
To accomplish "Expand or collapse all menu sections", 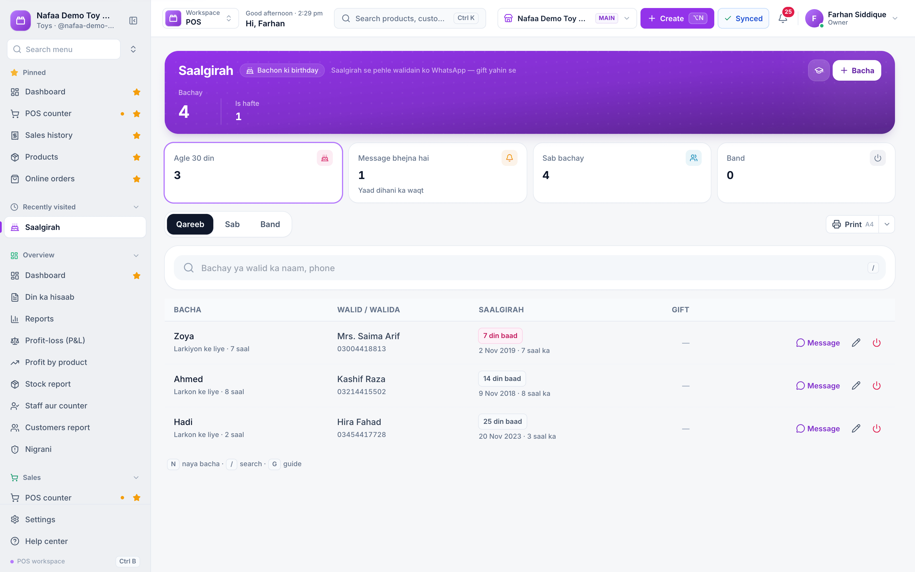I will pos(133,49).
